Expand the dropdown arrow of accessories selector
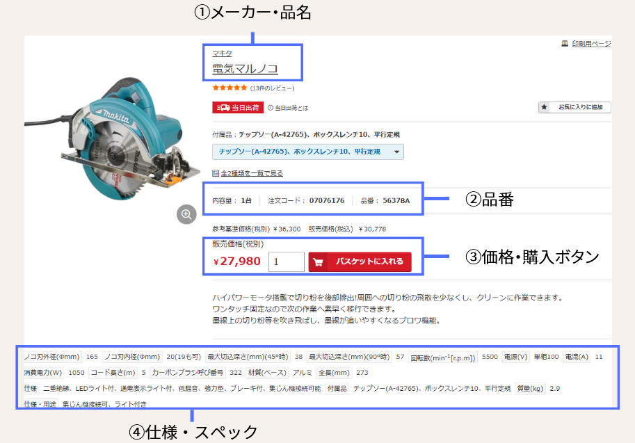The width and height of the screenshot is (635, 443). (396, 152)
